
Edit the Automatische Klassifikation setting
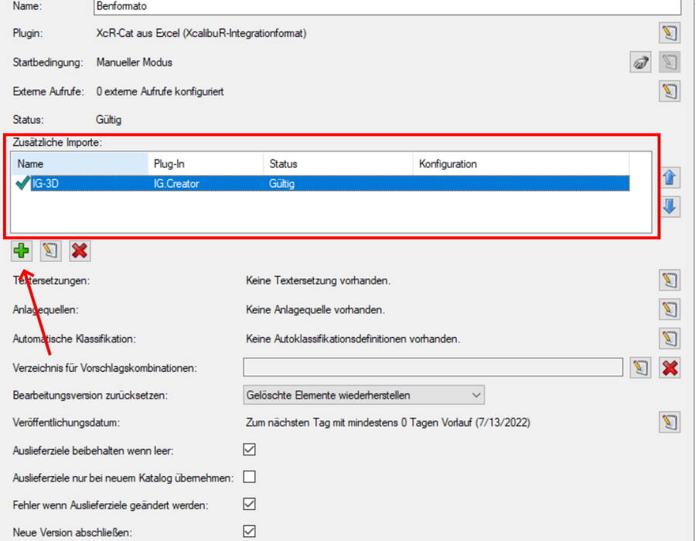(670, 339)
